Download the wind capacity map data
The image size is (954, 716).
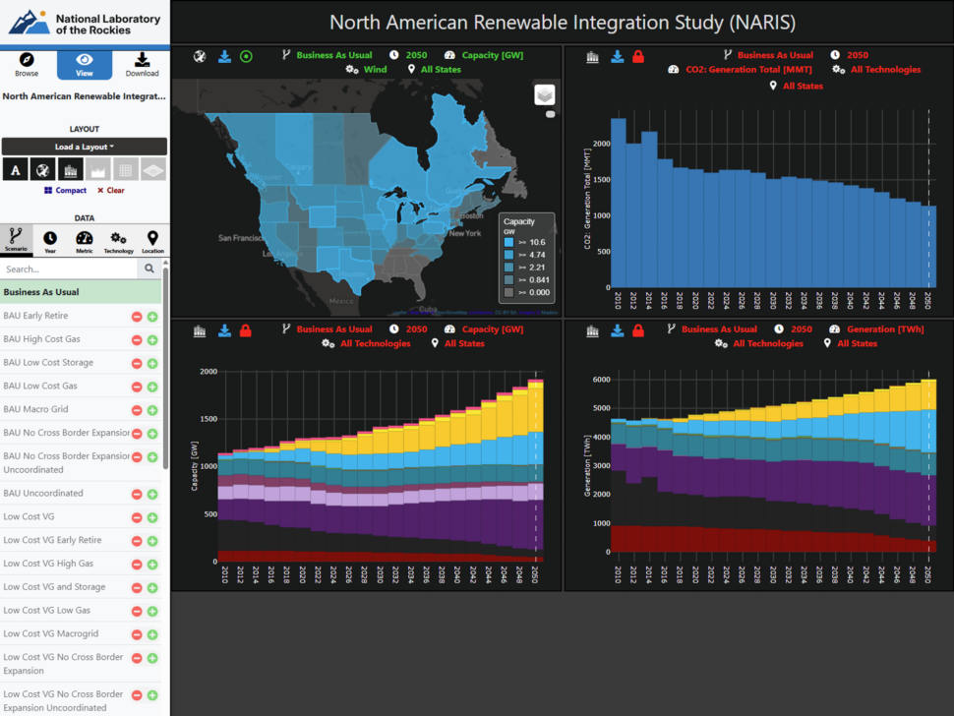224,57
